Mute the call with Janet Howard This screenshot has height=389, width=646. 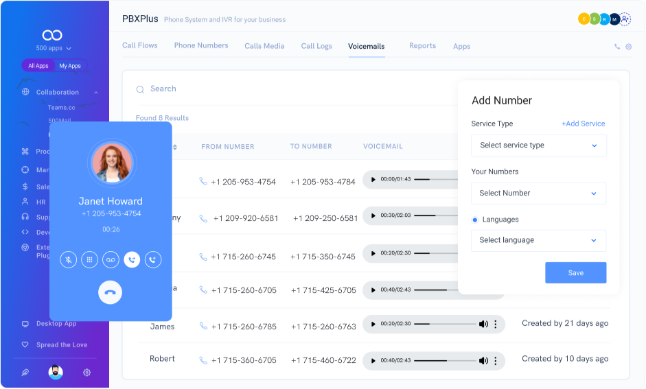coord(68,259)
